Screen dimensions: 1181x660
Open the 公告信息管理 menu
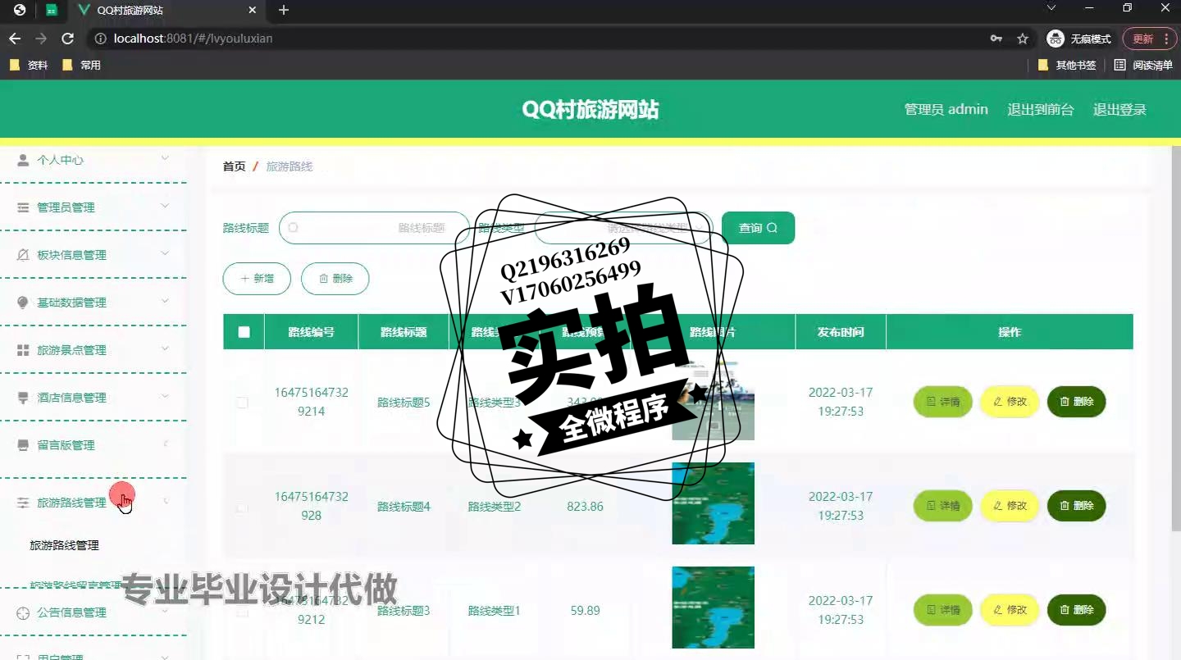point(93,612)
